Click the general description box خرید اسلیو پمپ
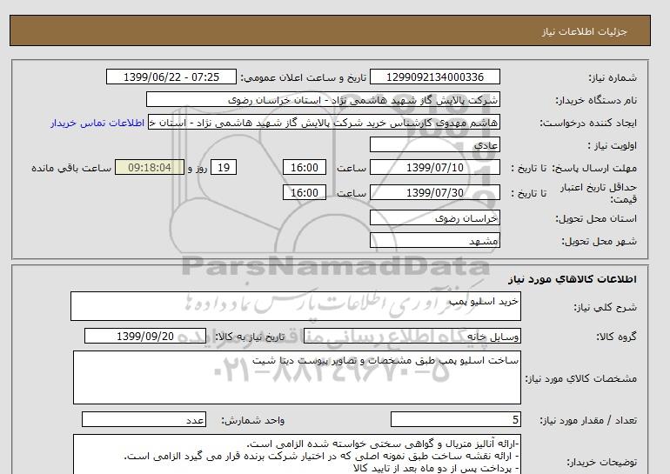Image resolution: width=670 pixels, height=474 pixels. [296, 306]
